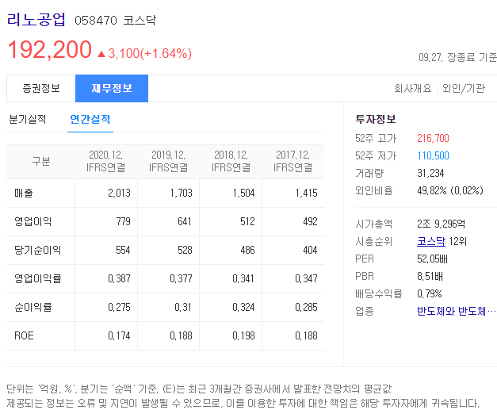Click the 순이익률 value 0.31
This screenshot has height=410, width=497.
183,307
